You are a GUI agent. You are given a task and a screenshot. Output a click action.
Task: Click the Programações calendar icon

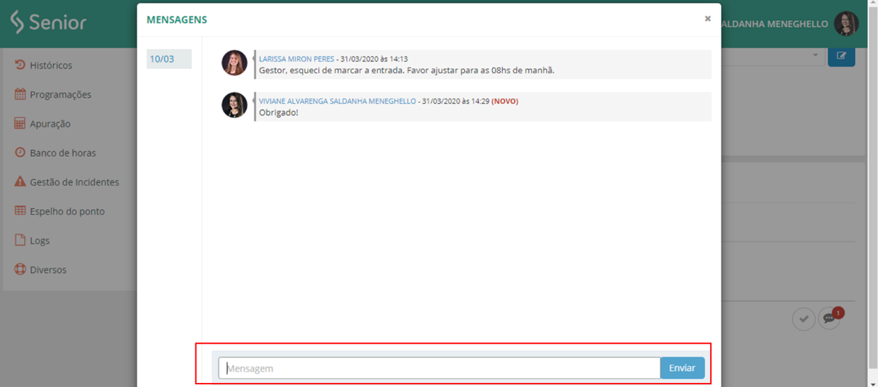click(x=20, y=95)
